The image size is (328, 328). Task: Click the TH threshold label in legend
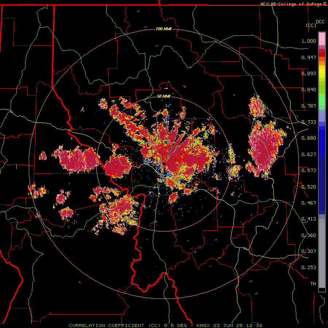pos(313,284)
